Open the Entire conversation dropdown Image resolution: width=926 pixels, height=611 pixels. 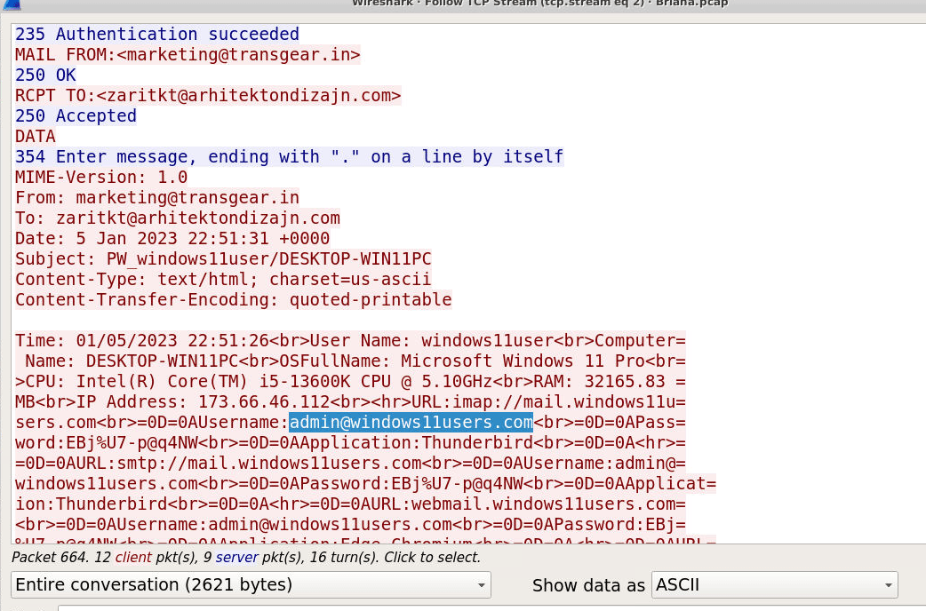pyautogui.click(x=251, y=584)
